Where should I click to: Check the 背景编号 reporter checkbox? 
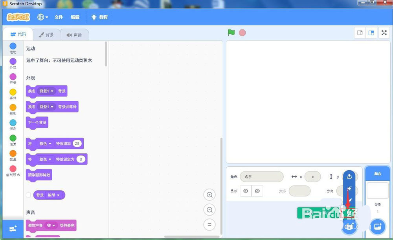point(28,195)
